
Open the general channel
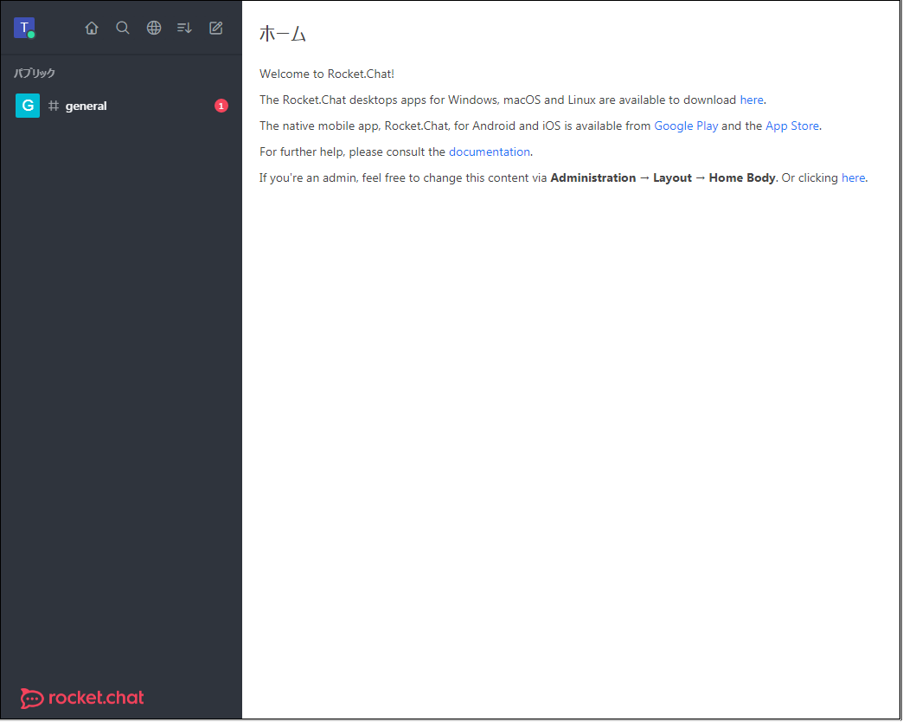coord(121,106)
